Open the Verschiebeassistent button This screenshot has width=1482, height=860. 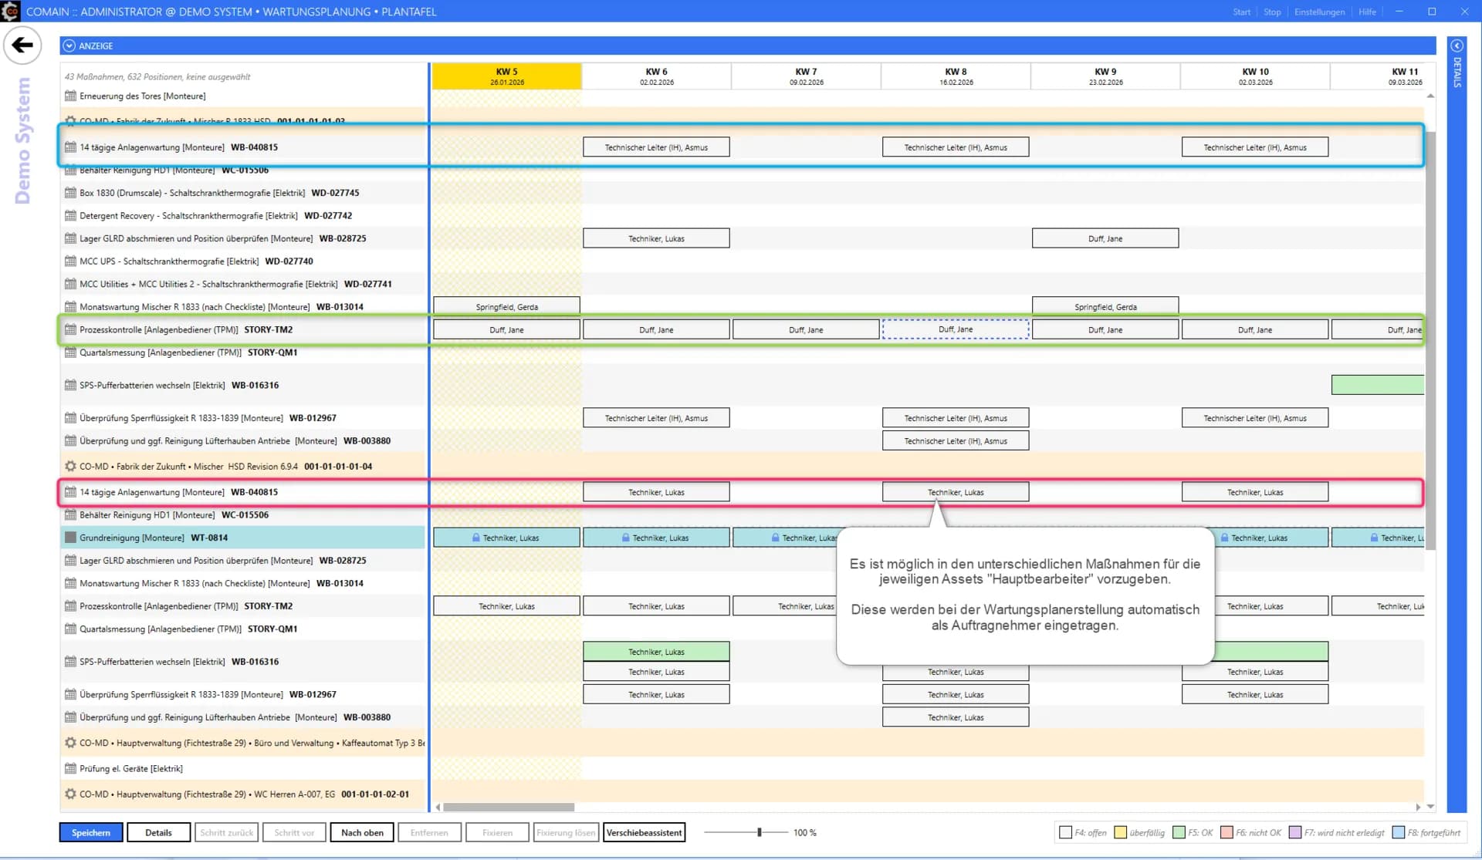[x=644, y=833]
